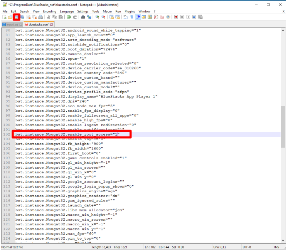This screenshot has height=250, width=288.
Task: Close the bluestacks.conf tab
Action: tap(51, 25)
